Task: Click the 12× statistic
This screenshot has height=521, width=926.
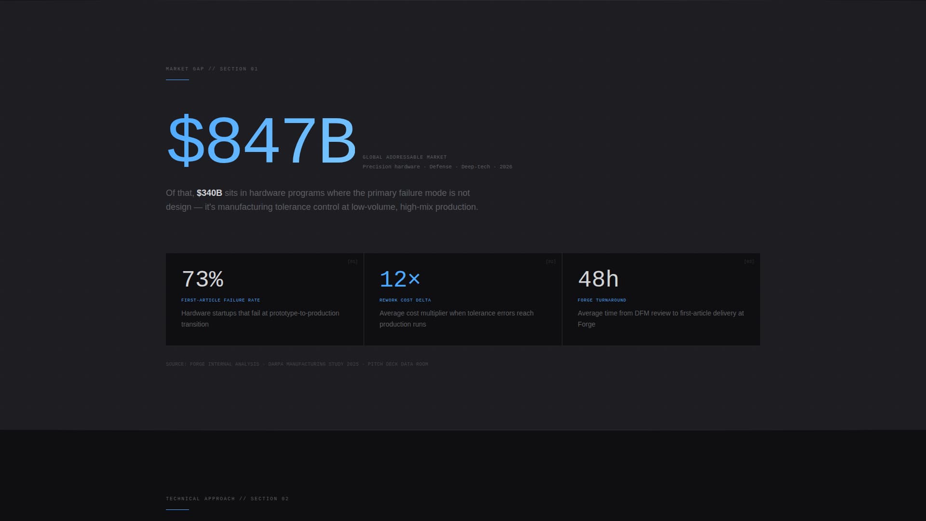Action: click(x=400, y=279)
